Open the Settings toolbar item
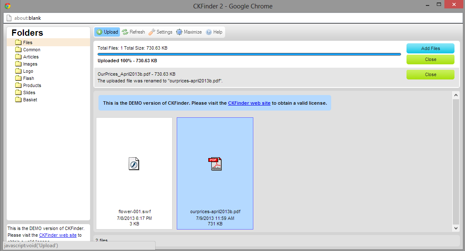The width and height of the screenshot is (465, 251). click(x=160, y=32)
